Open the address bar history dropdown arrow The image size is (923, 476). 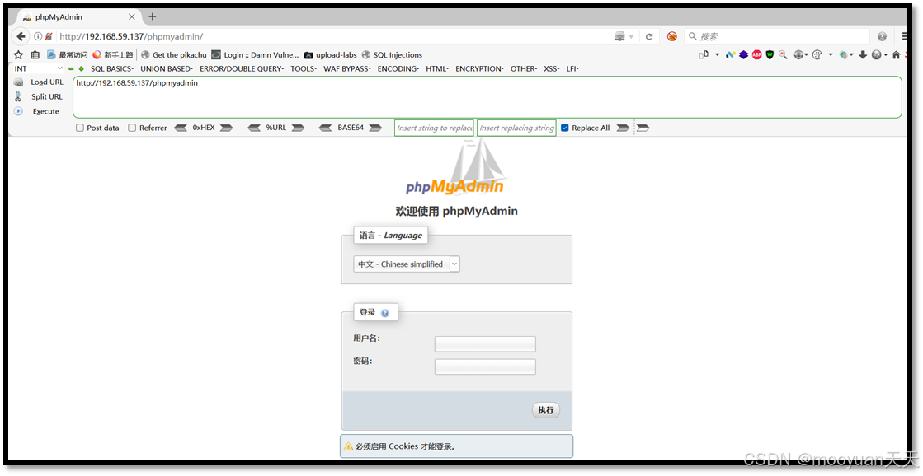coord(631,36)
